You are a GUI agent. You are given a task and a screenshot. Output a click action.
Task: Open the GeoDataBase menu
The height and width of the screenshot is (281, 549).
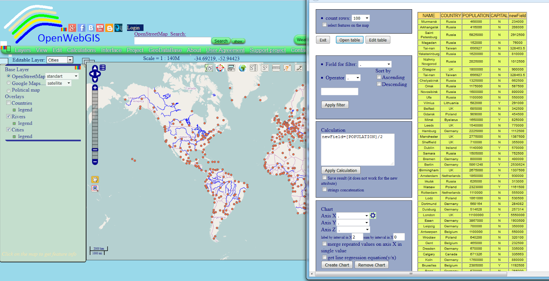point(165,50)
